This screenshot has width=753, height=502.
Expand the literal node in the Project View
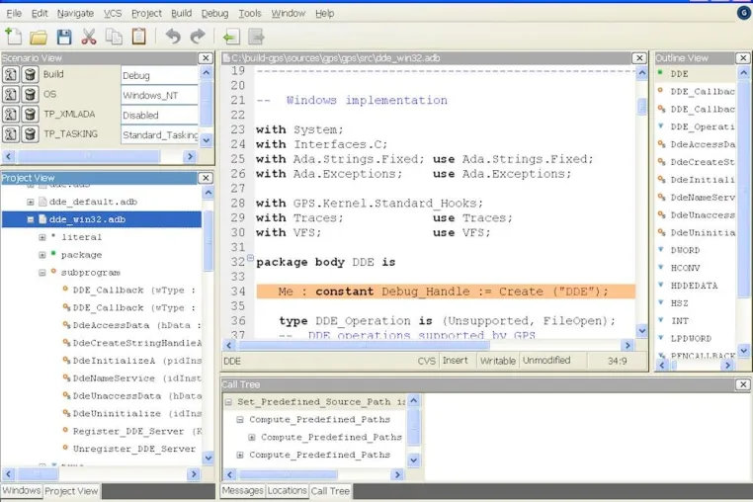tap(42, 237)
